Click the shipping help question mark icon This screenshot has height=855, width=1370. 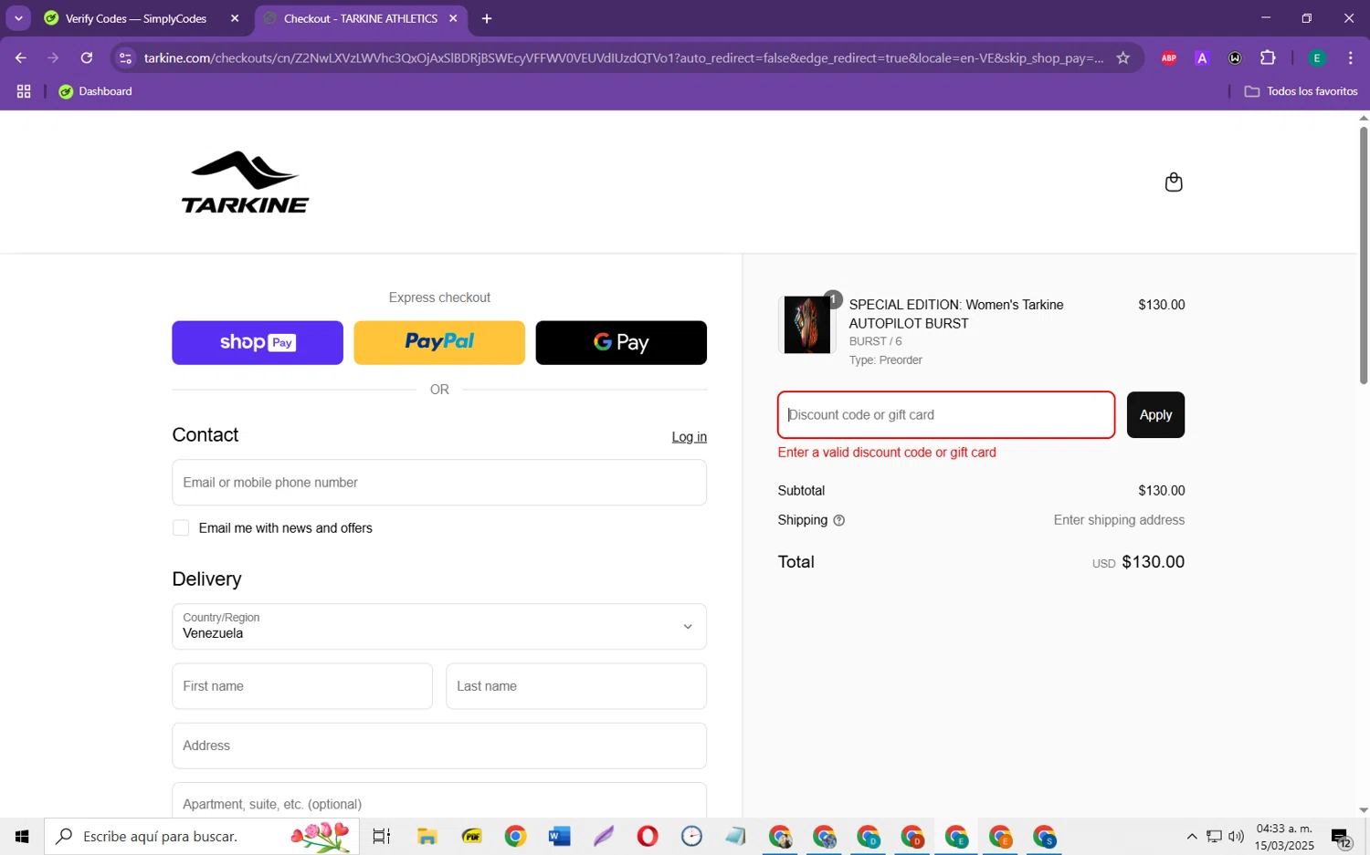point(839,520)
